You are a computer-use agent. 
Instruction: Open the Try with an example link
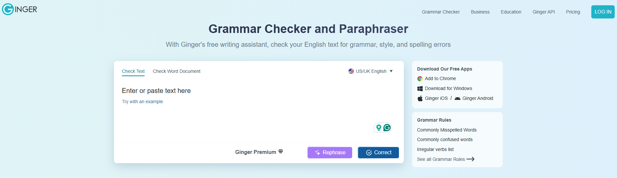(x=142, y=102)
